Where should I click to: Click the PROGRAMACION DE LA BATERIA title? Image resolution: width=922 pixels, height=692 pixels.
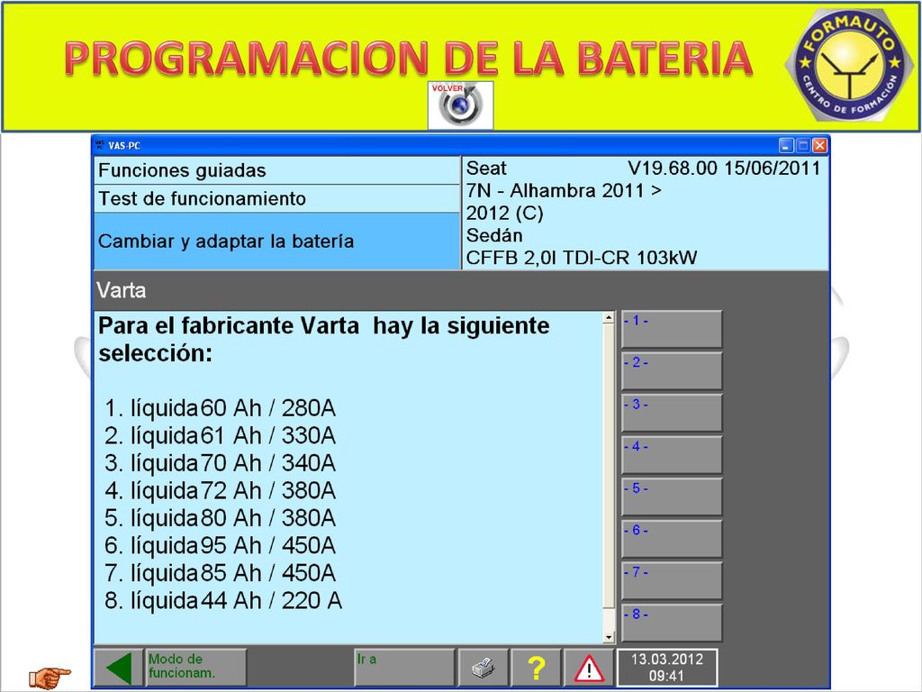click(408, 59)
